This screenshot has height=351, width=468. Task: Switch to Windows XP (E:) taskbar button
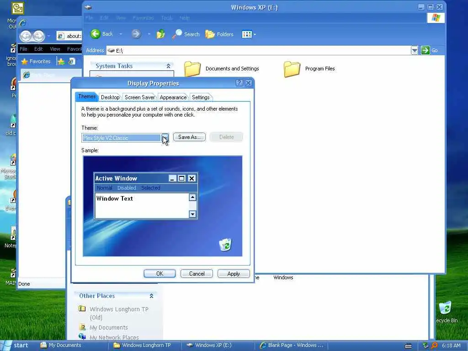tap(219, 346)
